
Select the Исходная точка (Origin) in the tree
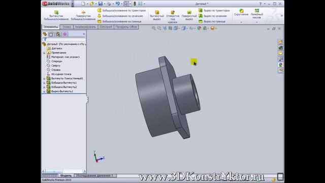pos(59,74)
